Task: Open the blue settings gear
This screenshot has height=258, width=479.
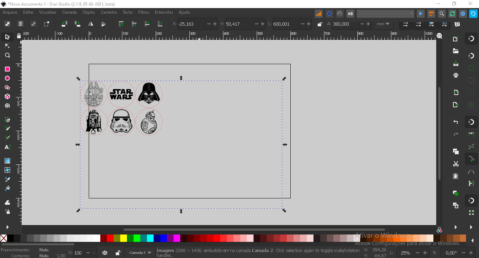Action: point(463,14)
